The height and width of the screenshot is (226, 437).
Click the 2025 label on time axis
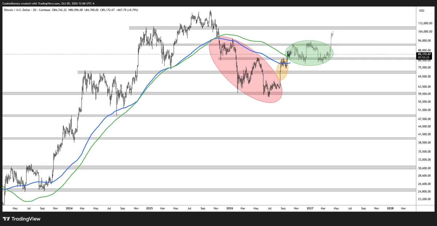click(x=149, y=209)
